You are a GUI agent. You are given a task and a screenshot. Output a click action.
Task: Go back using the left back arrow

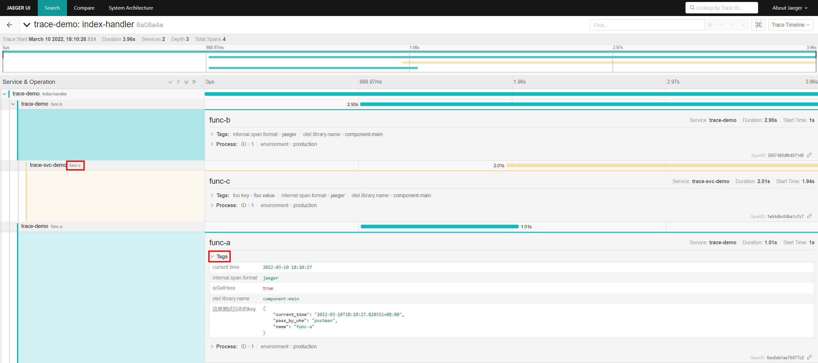(x=9, y=25)
